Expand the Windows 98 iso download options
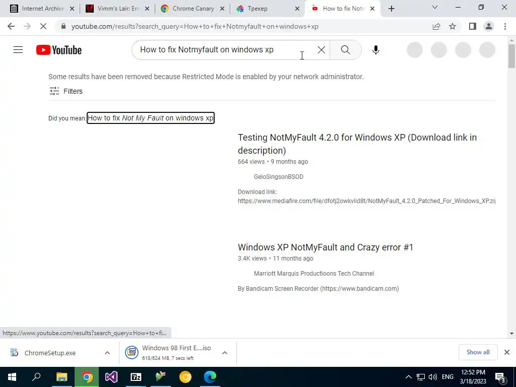Viewport: 516px width, 387px height. (x=225, y=353)
